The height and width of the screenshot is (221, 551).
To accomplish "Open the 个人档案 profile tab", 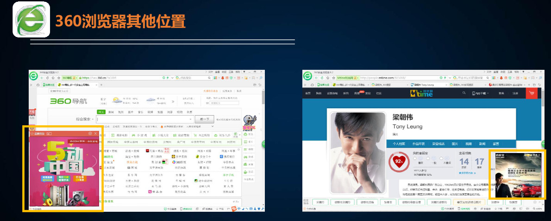I will [x=399, y=144].
